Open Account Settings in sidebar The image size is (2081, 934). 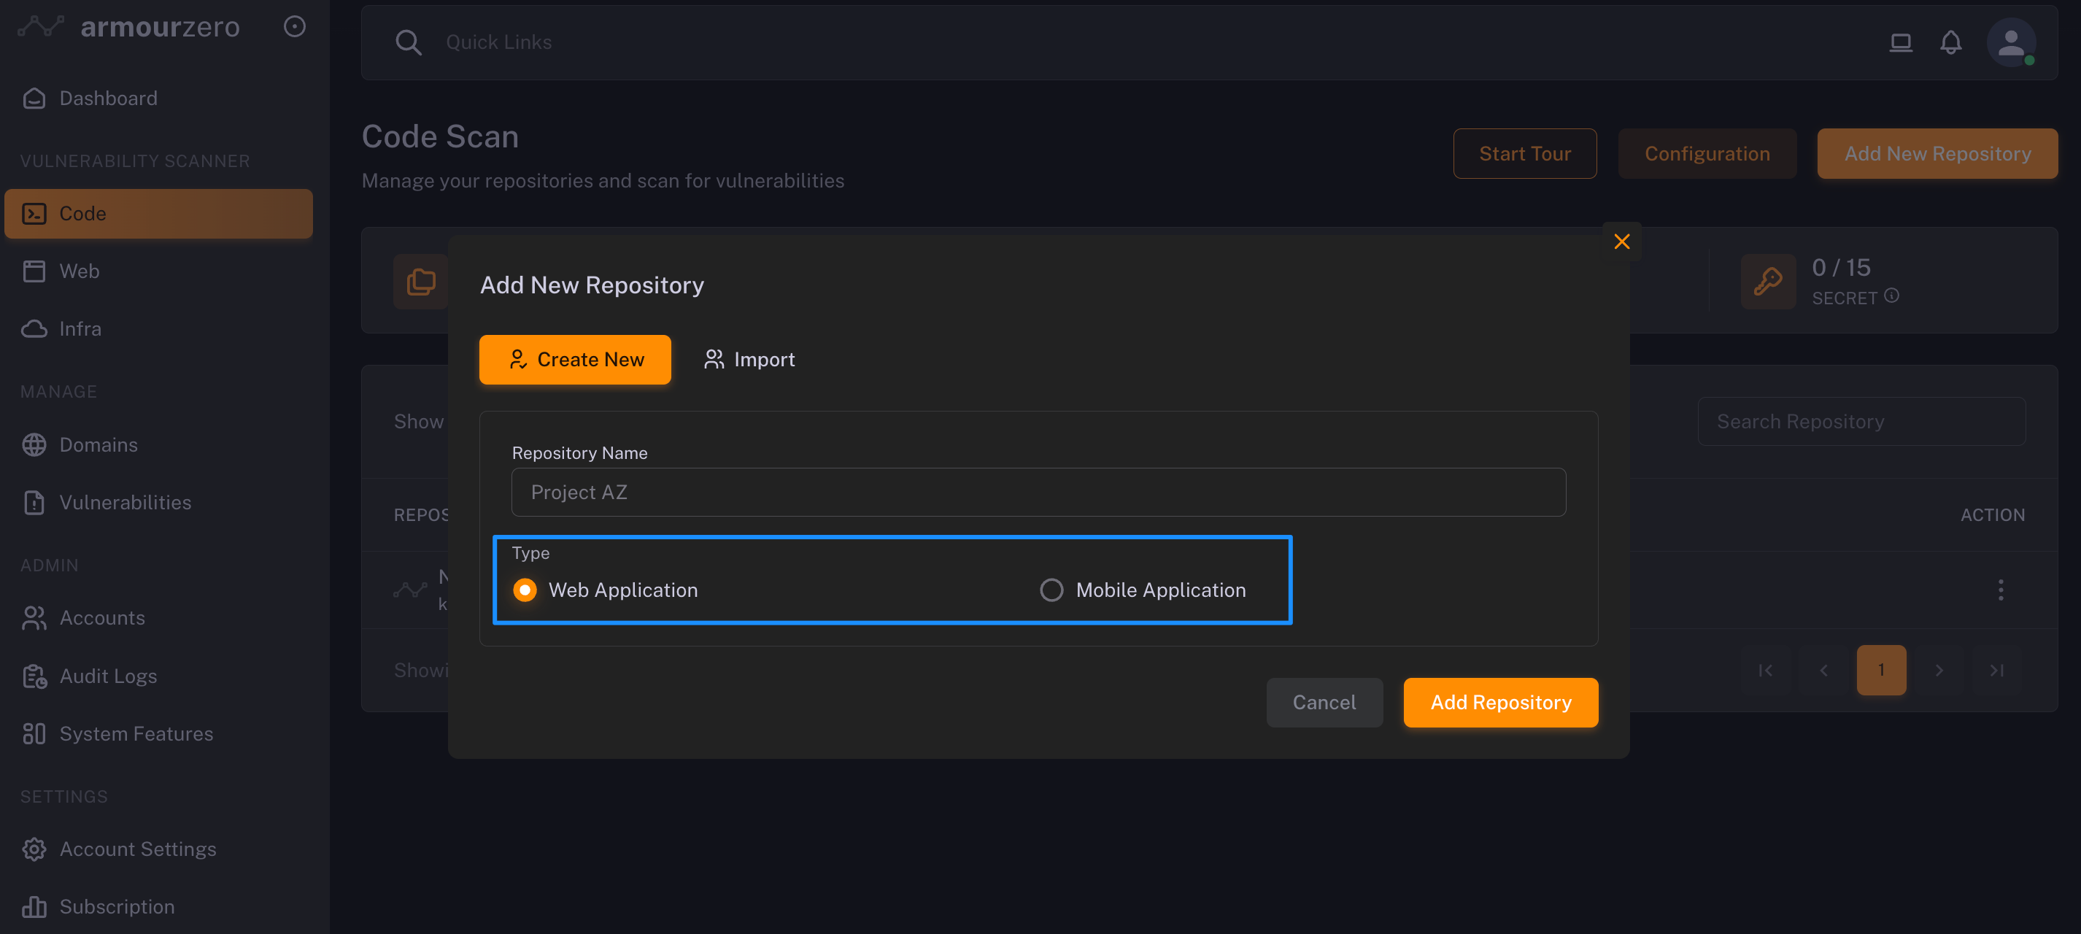pos(137,849)
